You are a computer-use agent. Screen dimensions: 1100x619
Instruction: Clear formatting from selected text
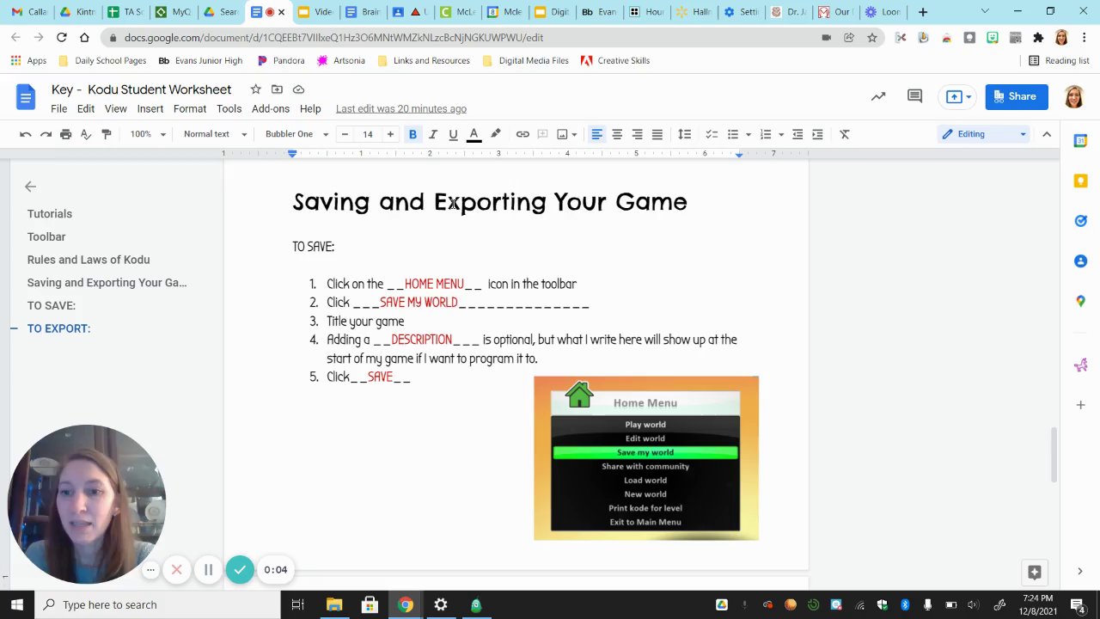(x=845, y=134)
